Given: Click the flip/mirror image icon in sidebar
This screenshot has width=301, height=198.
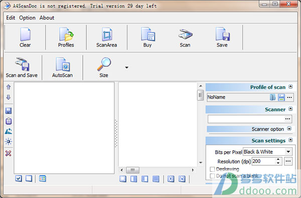Looking at the screenshot, I should pyautogui.click(x=9, y=131).
